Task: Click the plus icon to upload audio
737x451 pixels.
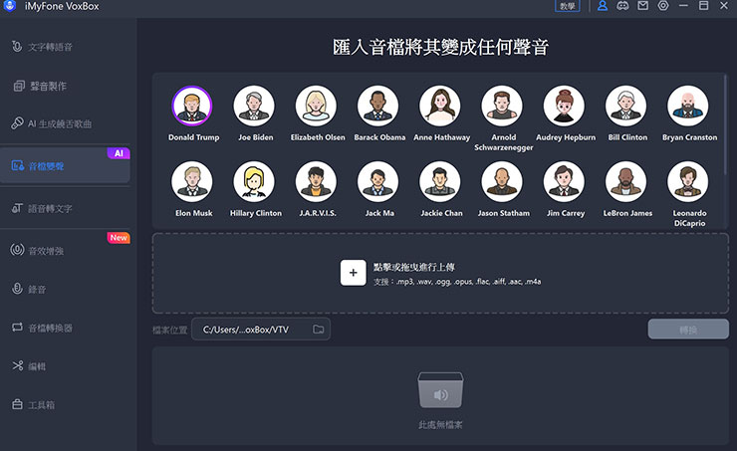Action: pyautogui.click(x=353, y=273)
